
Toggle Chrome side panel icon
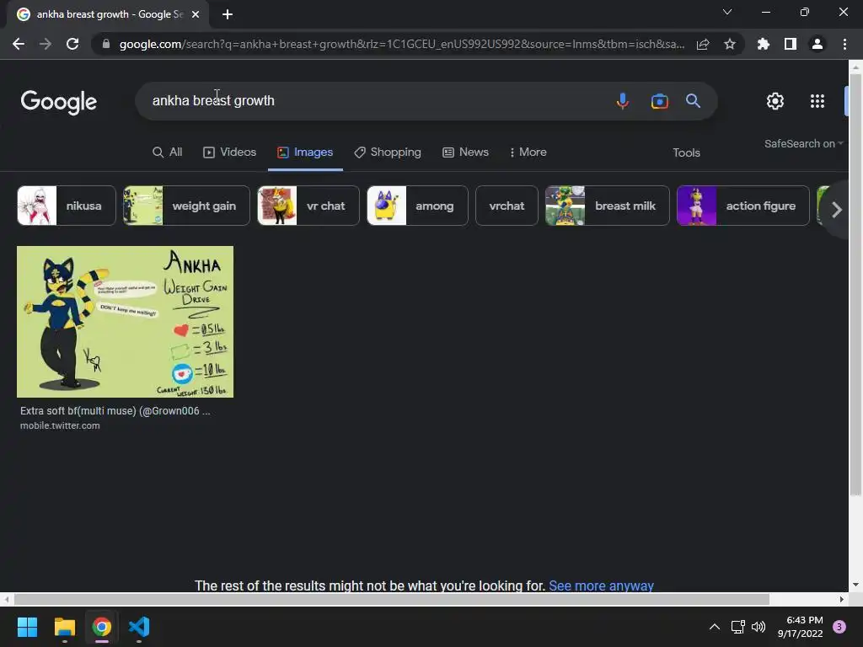coord(791,44)
